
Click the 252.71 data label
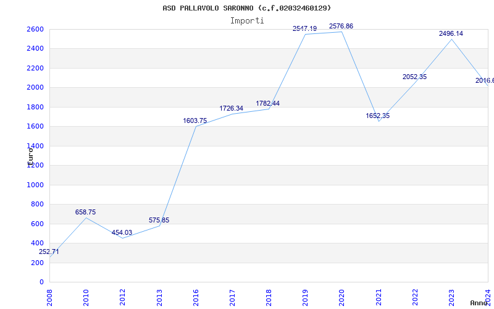click(x=49, y=252)
